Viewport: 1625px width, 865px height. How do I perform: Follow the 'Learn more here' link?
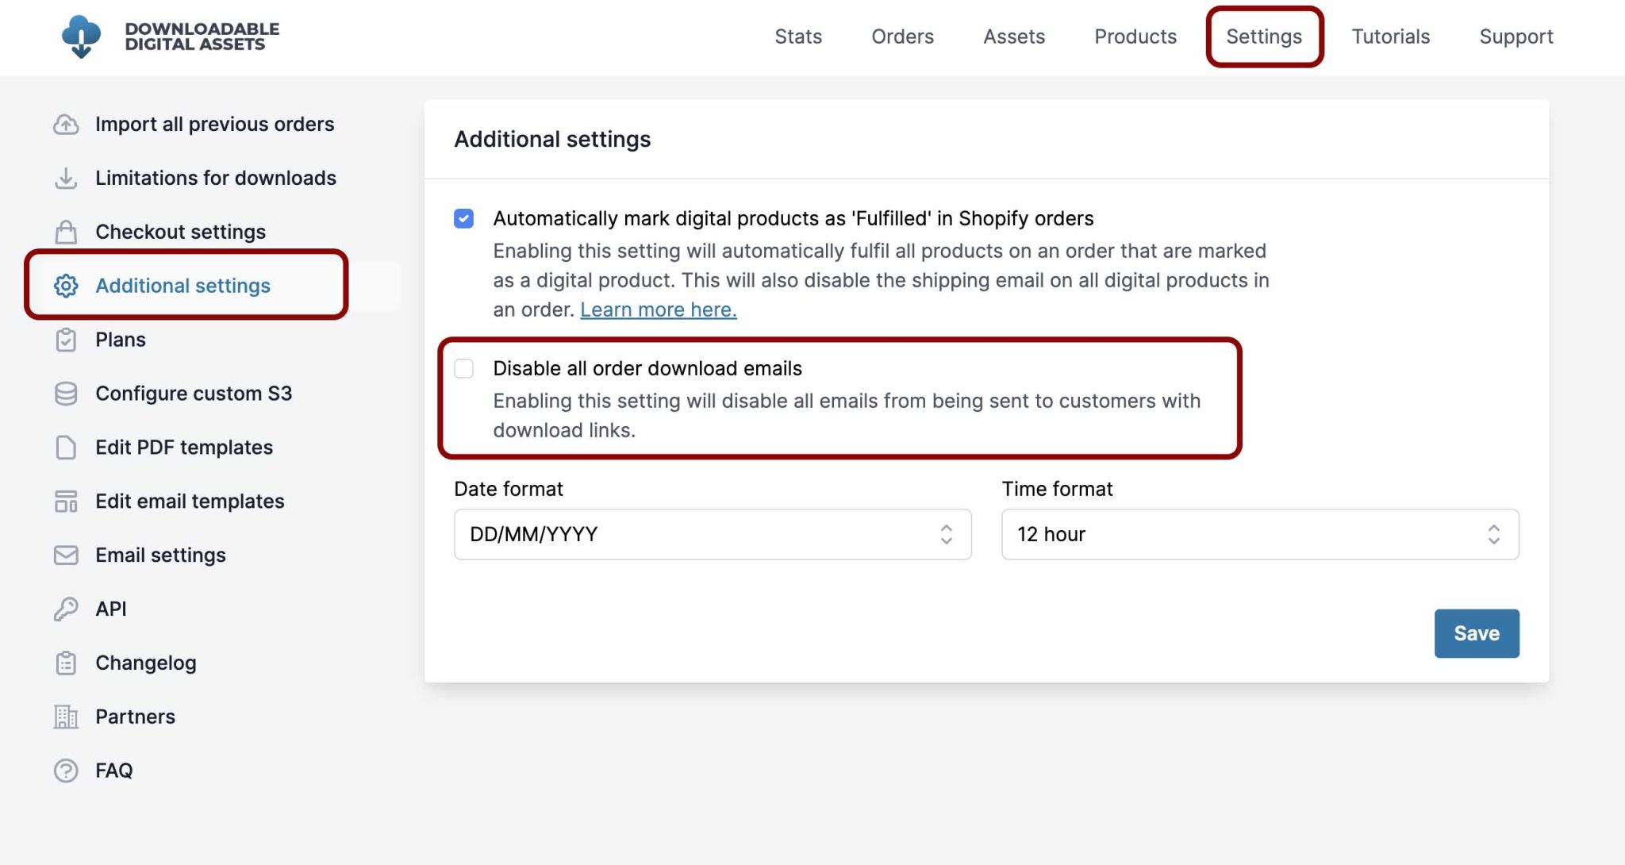(659, 309)
